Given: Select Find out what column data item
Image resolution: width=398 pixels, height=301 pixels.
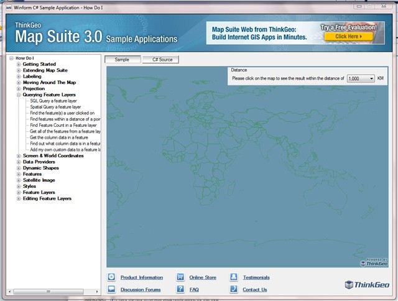Looking at the screenshot, I should 65,144.
